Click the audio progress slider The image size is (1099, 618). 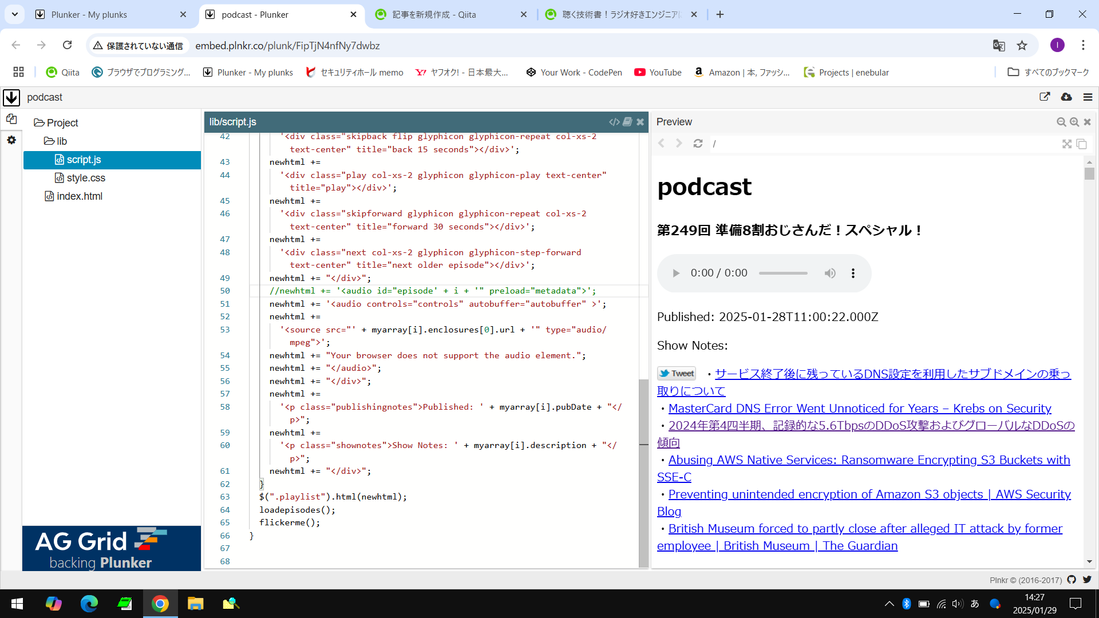click(x=783, y=274)
